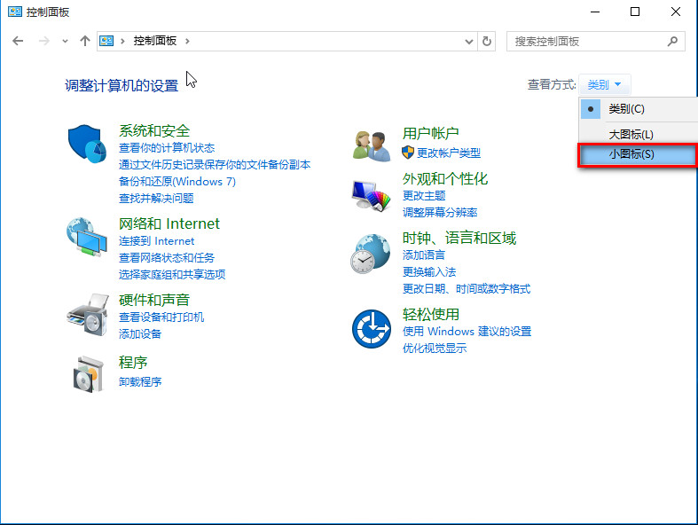
Task: Open 时钟、语言和区域 category
Action: (459, 239)
